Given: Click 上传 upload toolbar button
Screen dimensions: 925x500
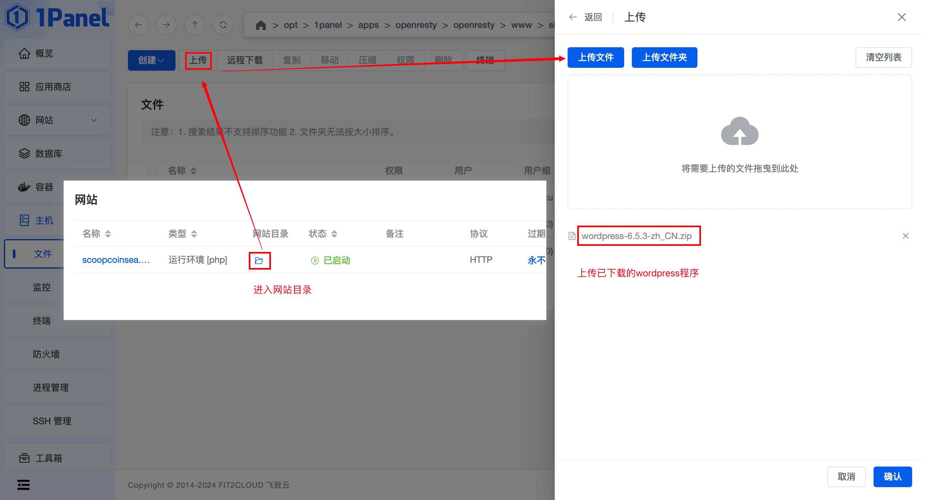Looking at the screenshot, I should point(198,60).
